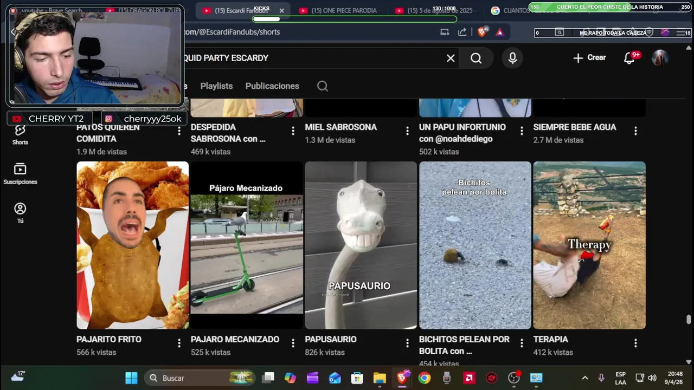Switch to the Publicaciones channel tab
Screen dimensions: 694x390
pos(272,86)
